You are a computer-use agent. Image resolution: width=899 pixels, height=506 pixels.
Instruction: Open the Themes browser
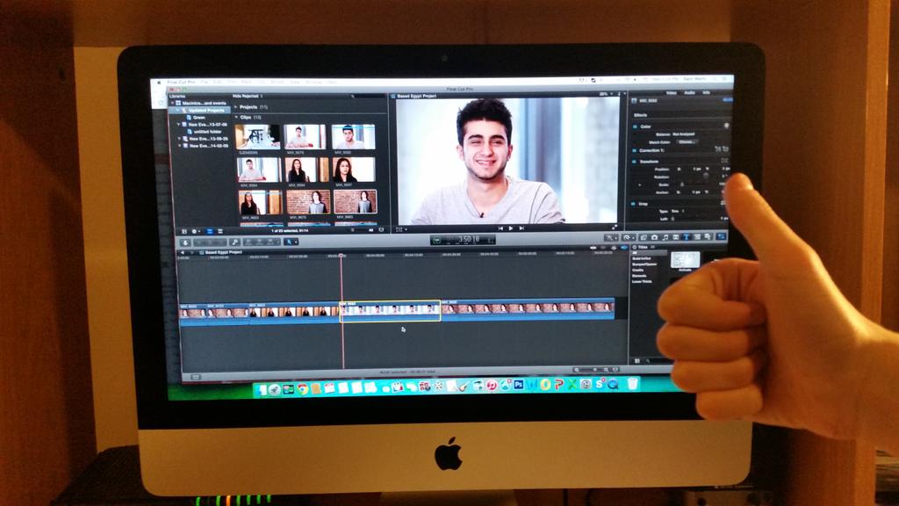(708, 237)
